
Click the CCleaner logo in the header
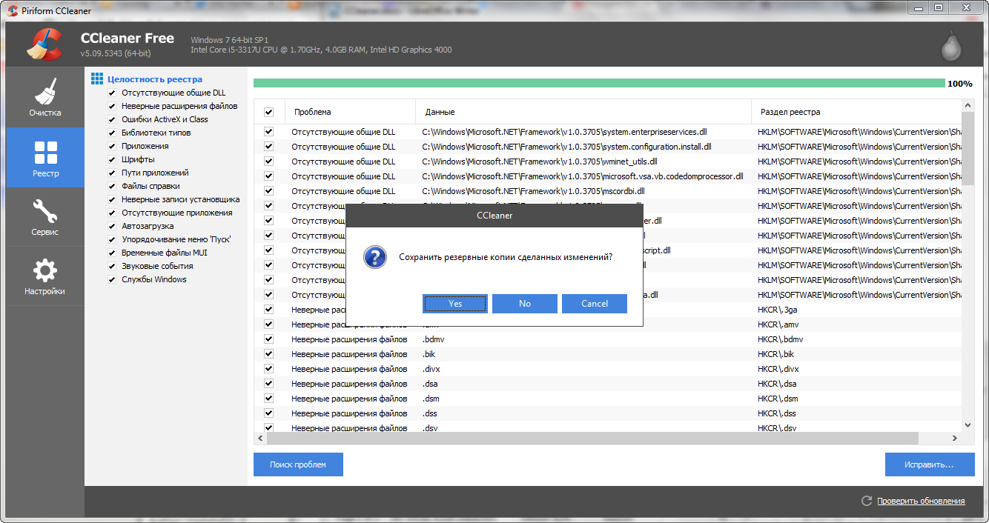[44, 44]
